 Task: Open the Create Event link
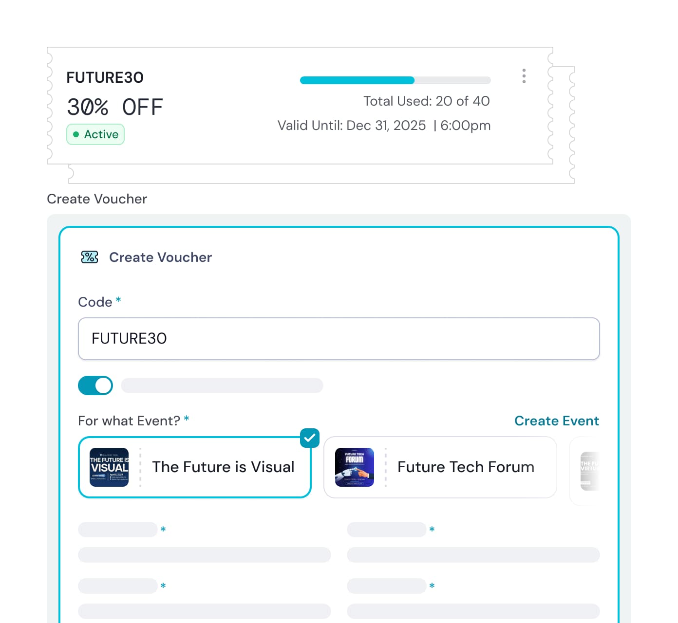(557, 421)
